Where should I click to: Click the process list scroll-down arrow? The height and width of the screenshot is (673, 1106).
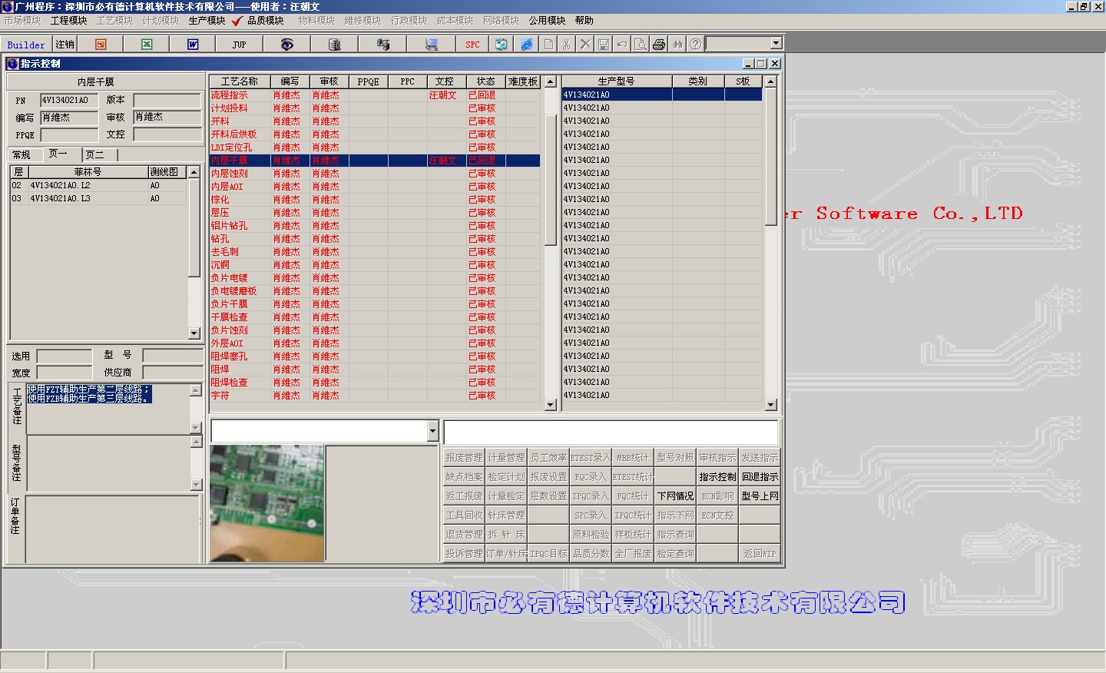coord(550,405)
